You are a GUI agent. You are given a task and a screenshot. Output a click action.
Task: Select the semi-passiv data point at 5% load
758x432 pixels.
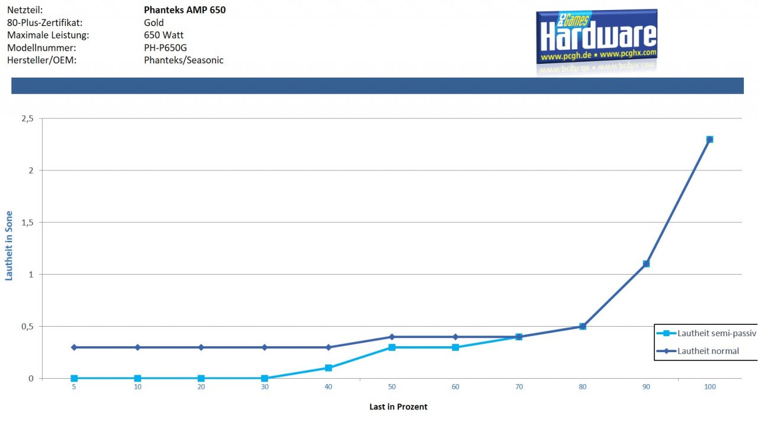[74, 378]
